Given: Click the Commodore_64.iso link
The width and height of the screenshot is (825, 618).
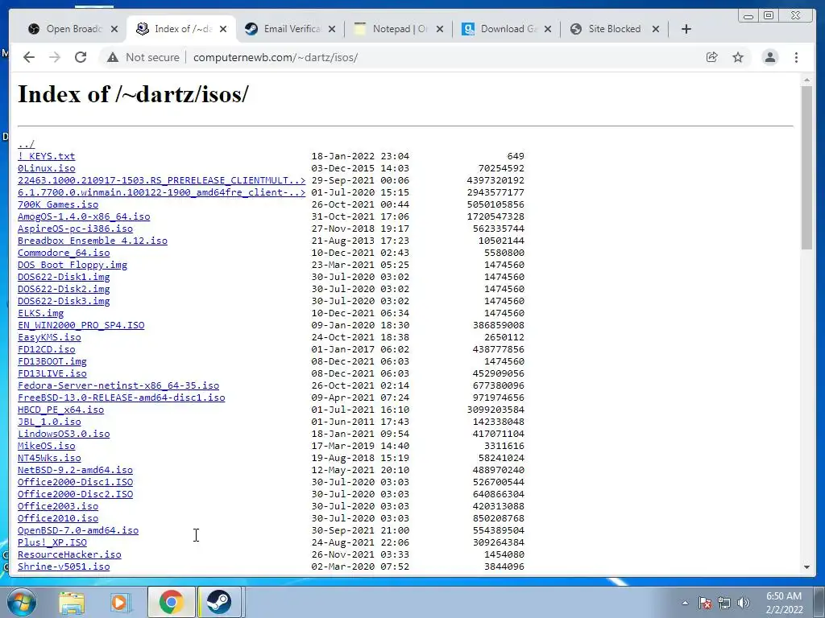Looking at the screenshot, I should pos(64,253).
